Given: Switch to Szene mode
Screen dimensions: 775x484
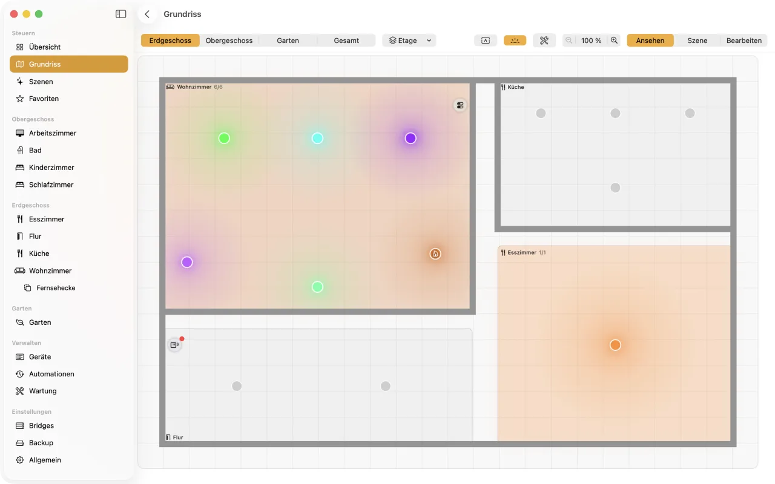Looking at the screenshot, I should [x=697, y=41].
